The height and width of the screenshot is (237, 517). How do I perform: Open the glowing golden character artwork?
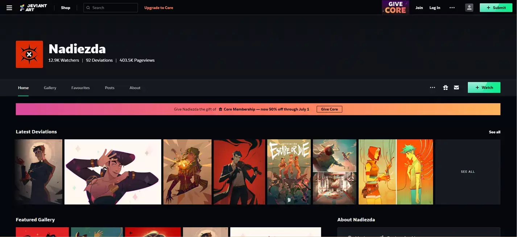point(187,172)
